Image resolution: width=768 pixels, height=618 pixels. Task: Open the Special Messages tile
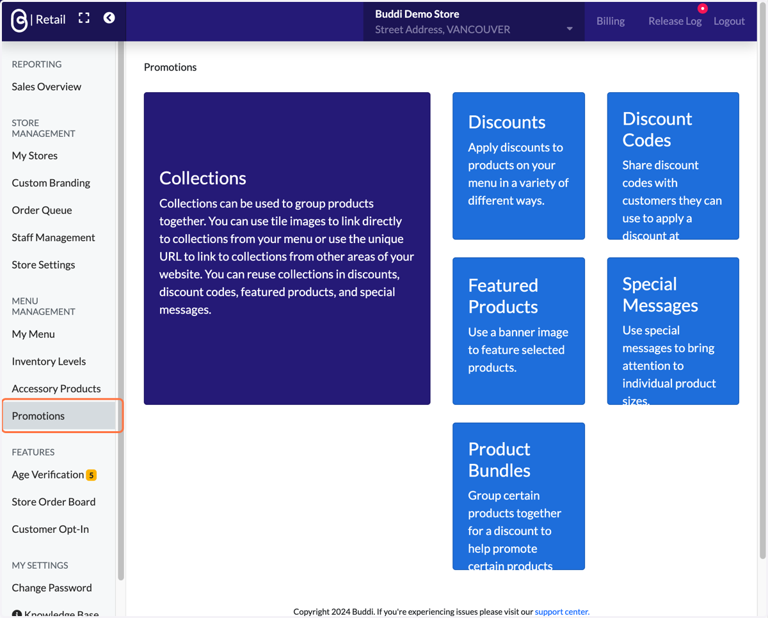[x=673, y=331]
